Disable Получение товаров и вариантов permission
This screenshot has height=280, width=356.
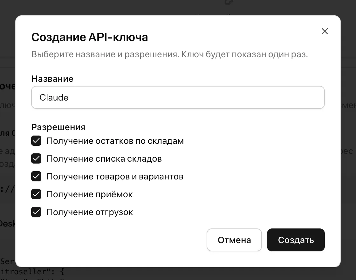36,176
